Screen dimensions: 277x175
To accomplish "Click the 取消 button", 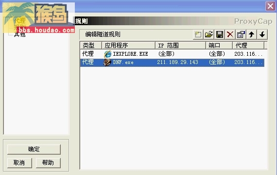I will point(19,163).
